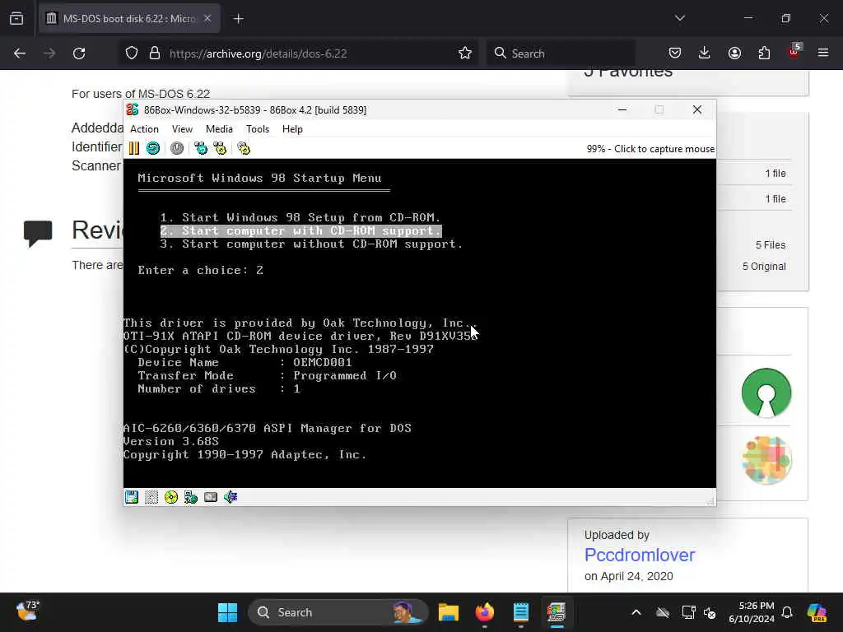Send Ctrl+Alt+Esc via yellow keyboard icon
Image resolution: width=843 pixels, height=632 pixels.
(220, 148)
